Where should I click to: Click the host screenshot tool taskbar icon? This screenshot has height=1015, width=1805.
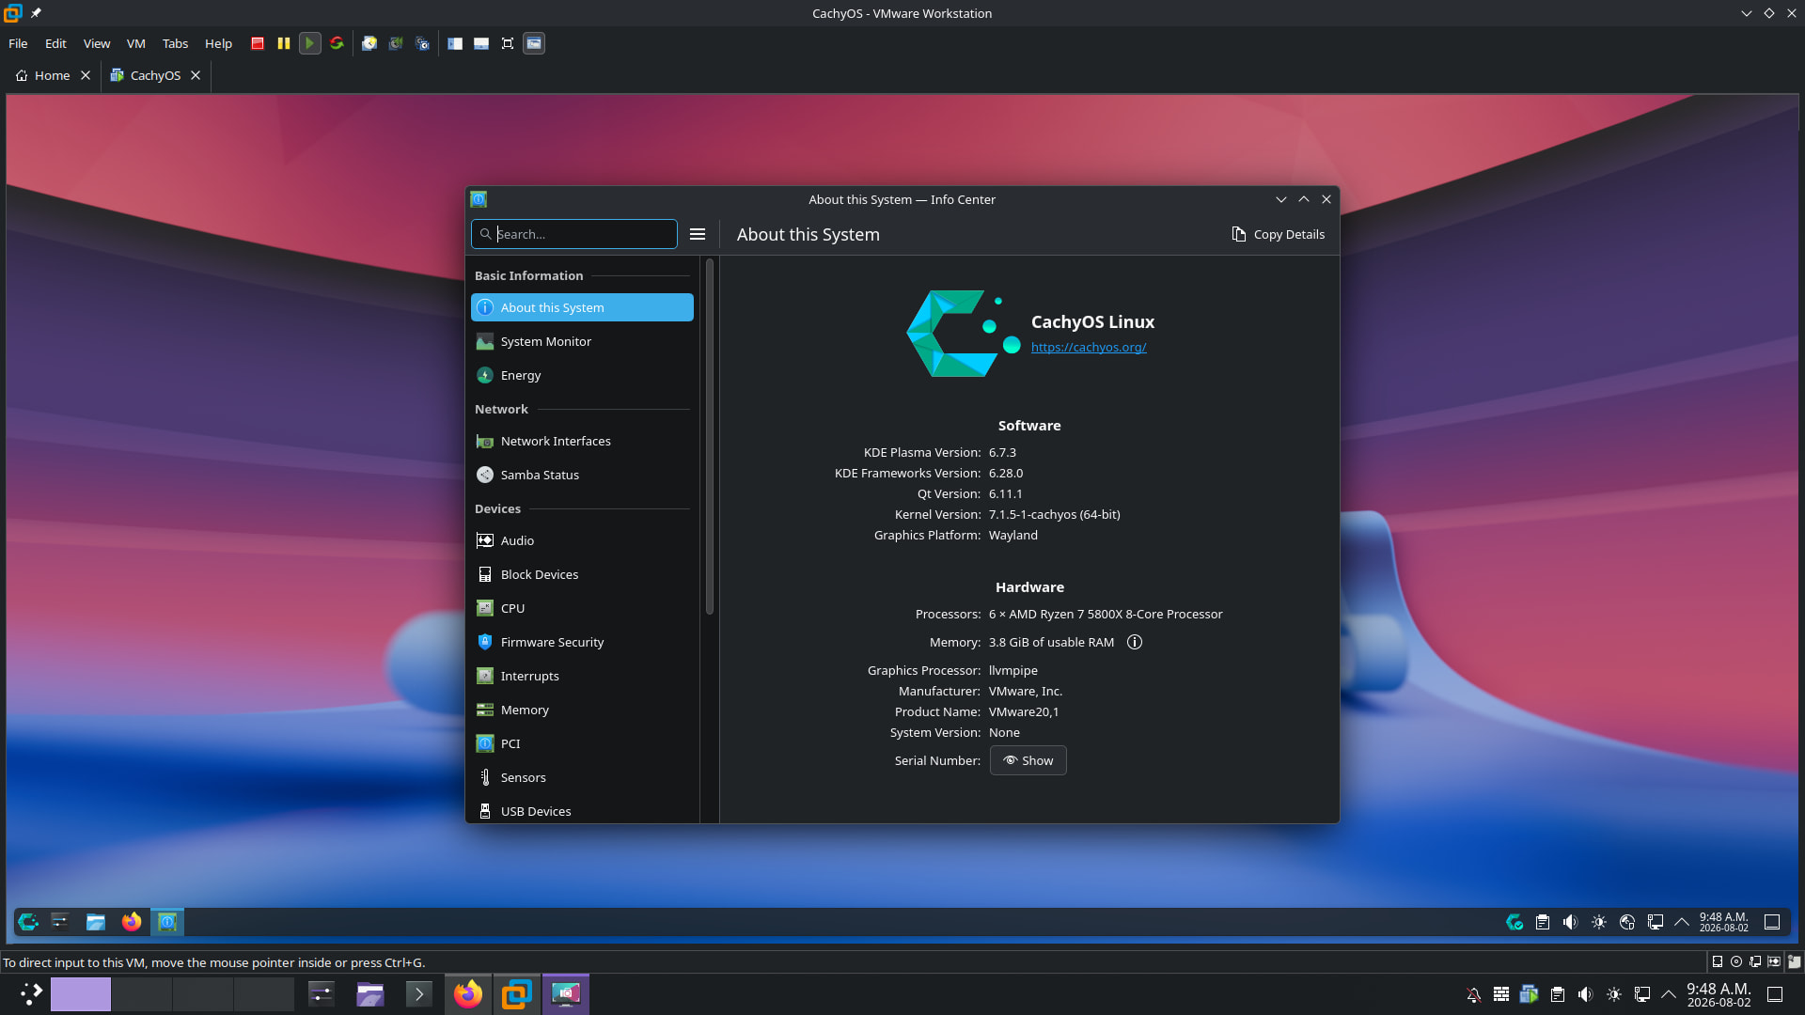[x=566, y=994]
